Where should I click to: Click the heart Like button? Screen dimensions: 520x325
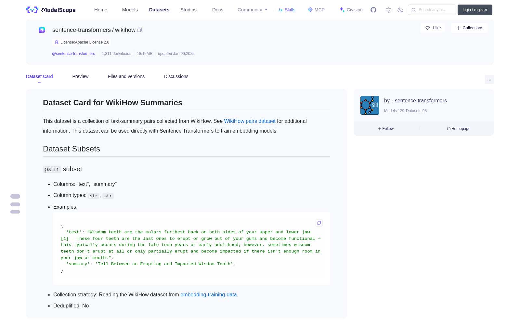433,28
